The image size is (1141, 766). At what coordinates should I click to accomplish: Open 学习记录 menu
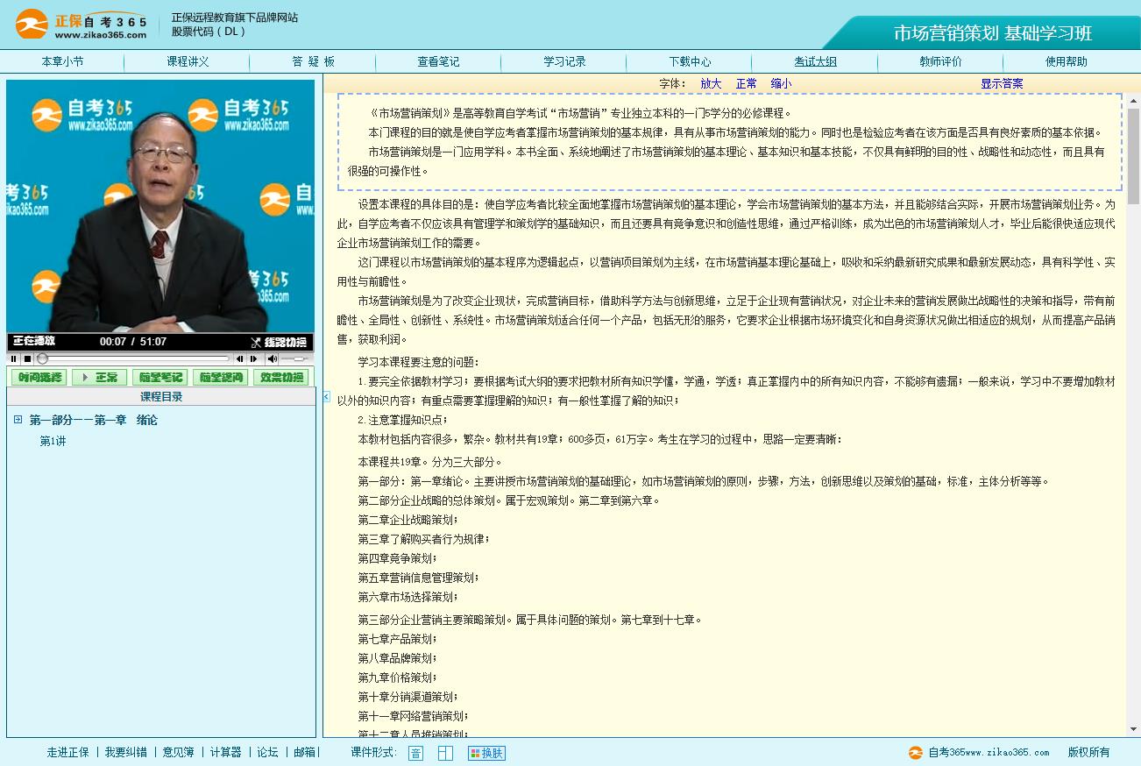coord(564,61)
